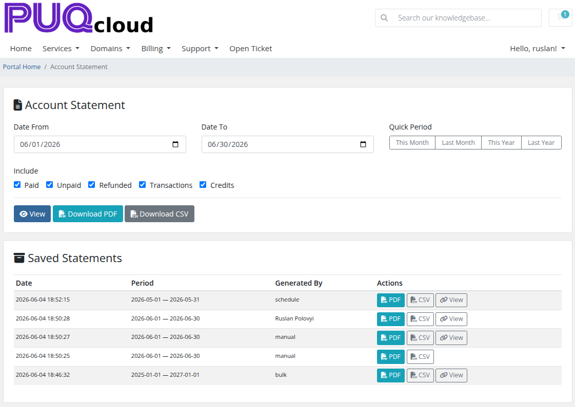Select Open Ticket in the navigation

pyautogui.click(x=251, y=49)
